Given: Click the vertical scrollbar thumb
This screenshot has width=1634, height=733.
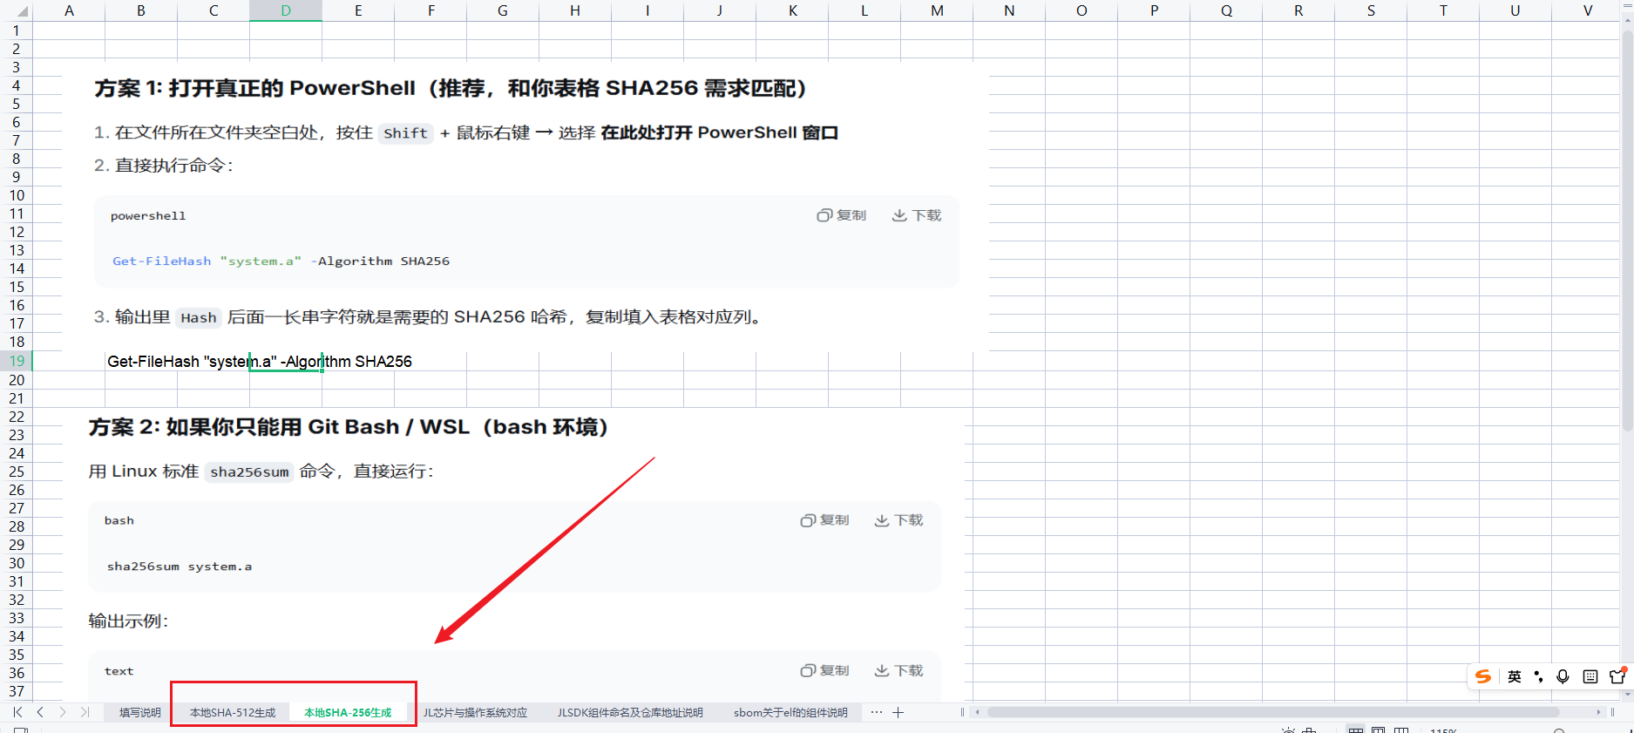Looking at the screenshot, I should pyautogui.click(x=1627, y=231).
